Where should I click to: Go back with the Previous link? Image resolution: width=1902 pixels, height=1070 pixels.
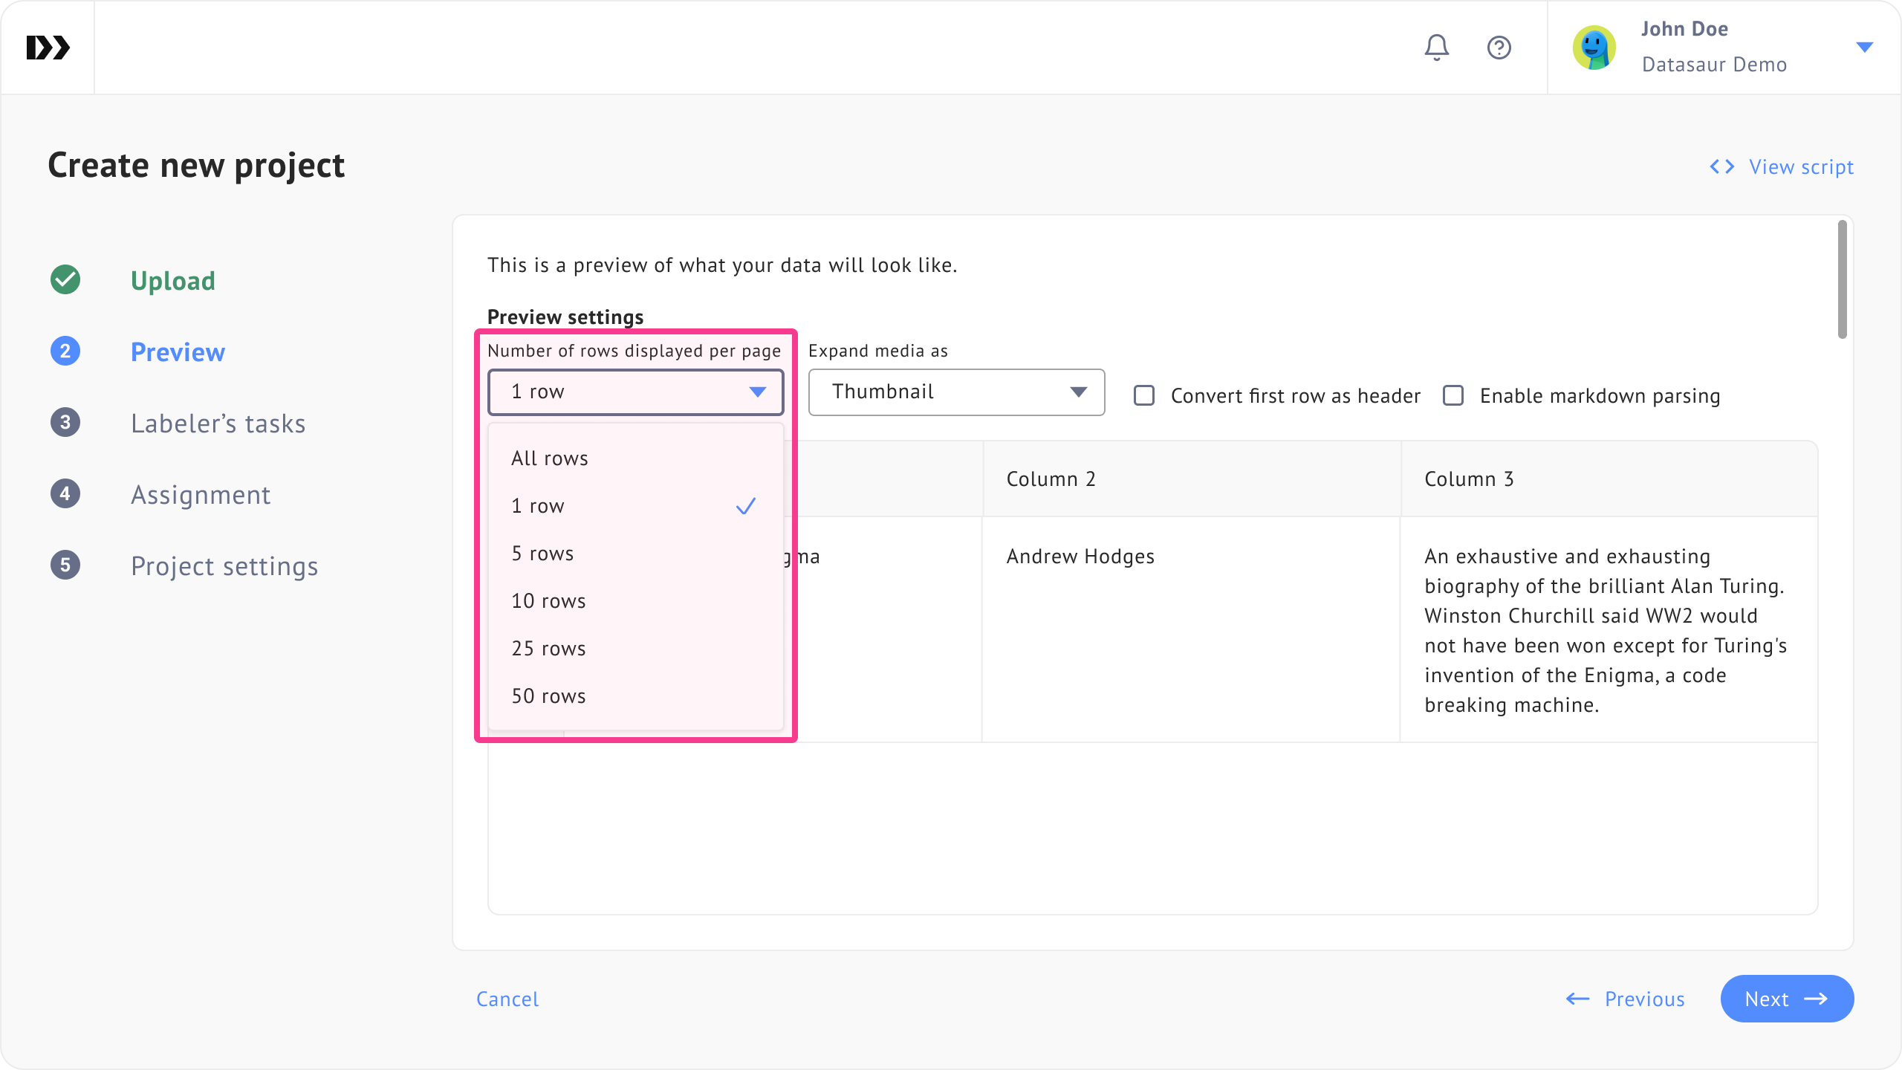click(1626, 999)
